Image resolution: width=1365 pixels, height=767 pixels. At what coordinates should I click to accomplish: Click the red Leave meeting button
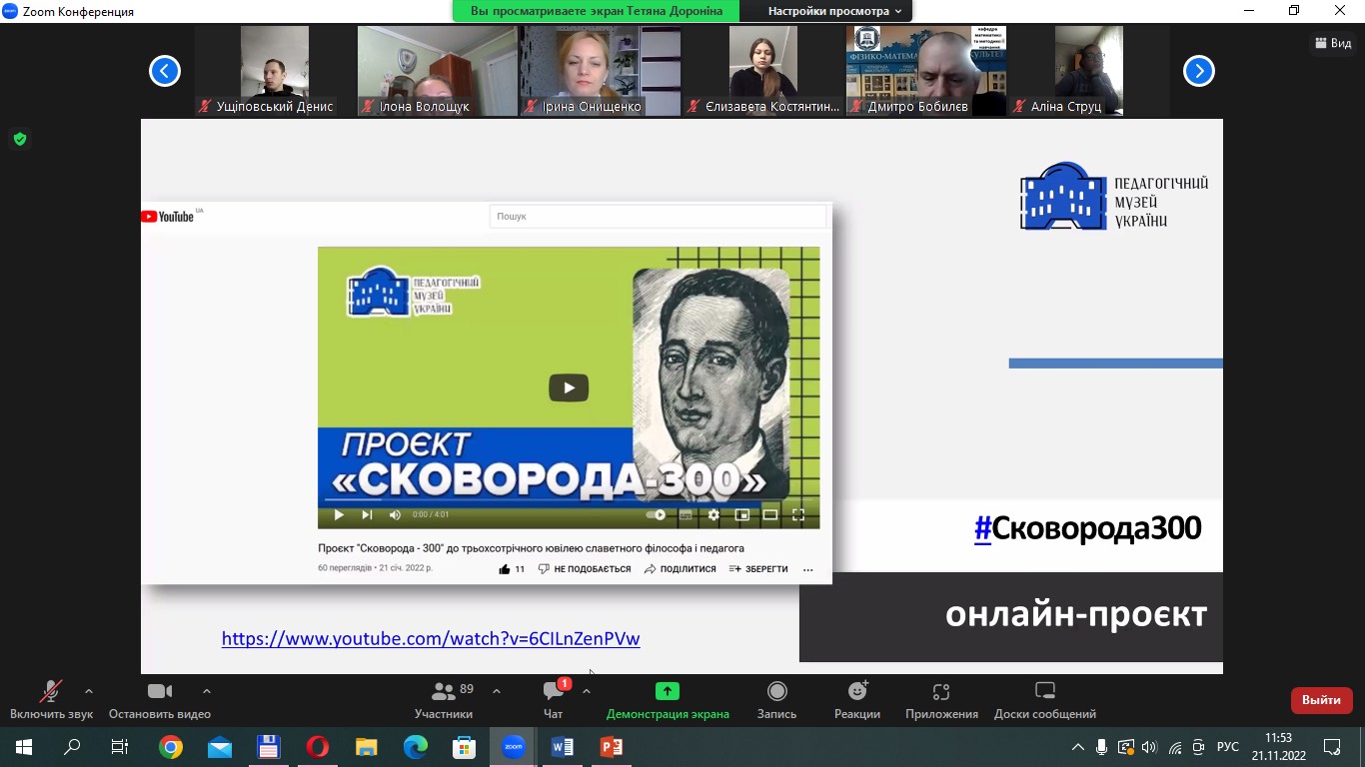point(1321,700)
